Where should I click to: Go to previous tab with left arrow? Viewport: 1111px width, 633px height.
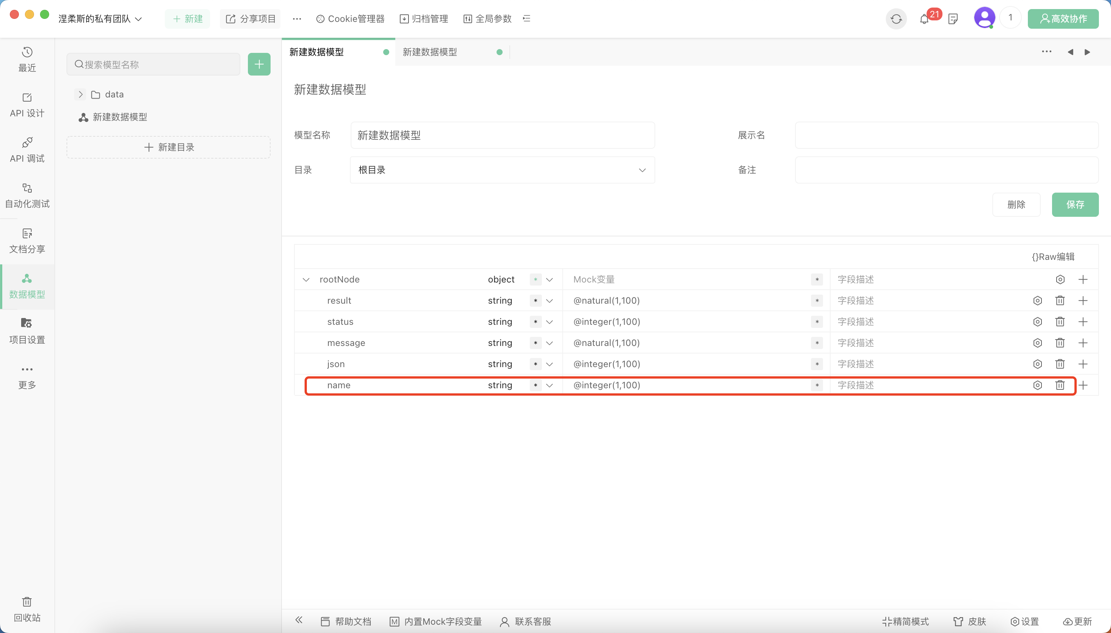[x=1070, y=52]
